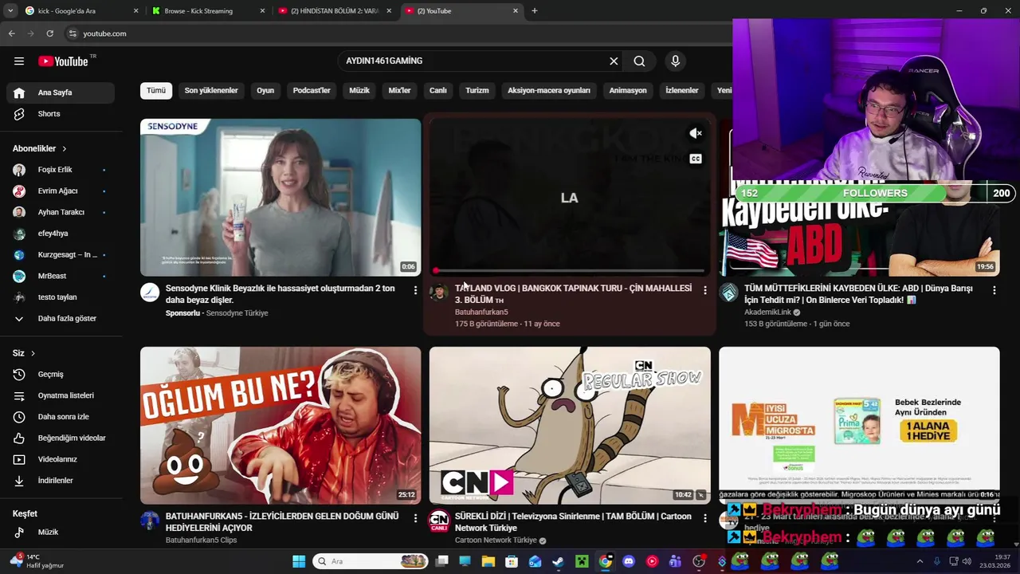1020x574 pixels.
Task: Toggle captions on the Tayland Vlog preview
Action: (696, 159)
